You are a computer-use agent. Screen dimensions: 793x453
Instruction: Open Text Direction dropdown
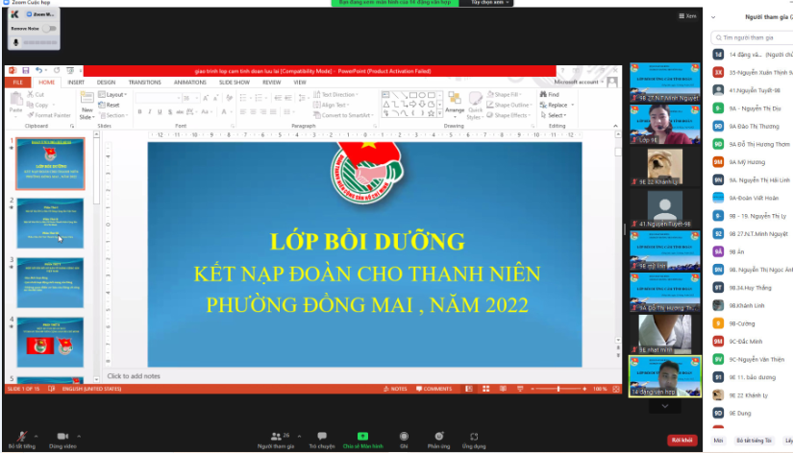tap(335, 94)
